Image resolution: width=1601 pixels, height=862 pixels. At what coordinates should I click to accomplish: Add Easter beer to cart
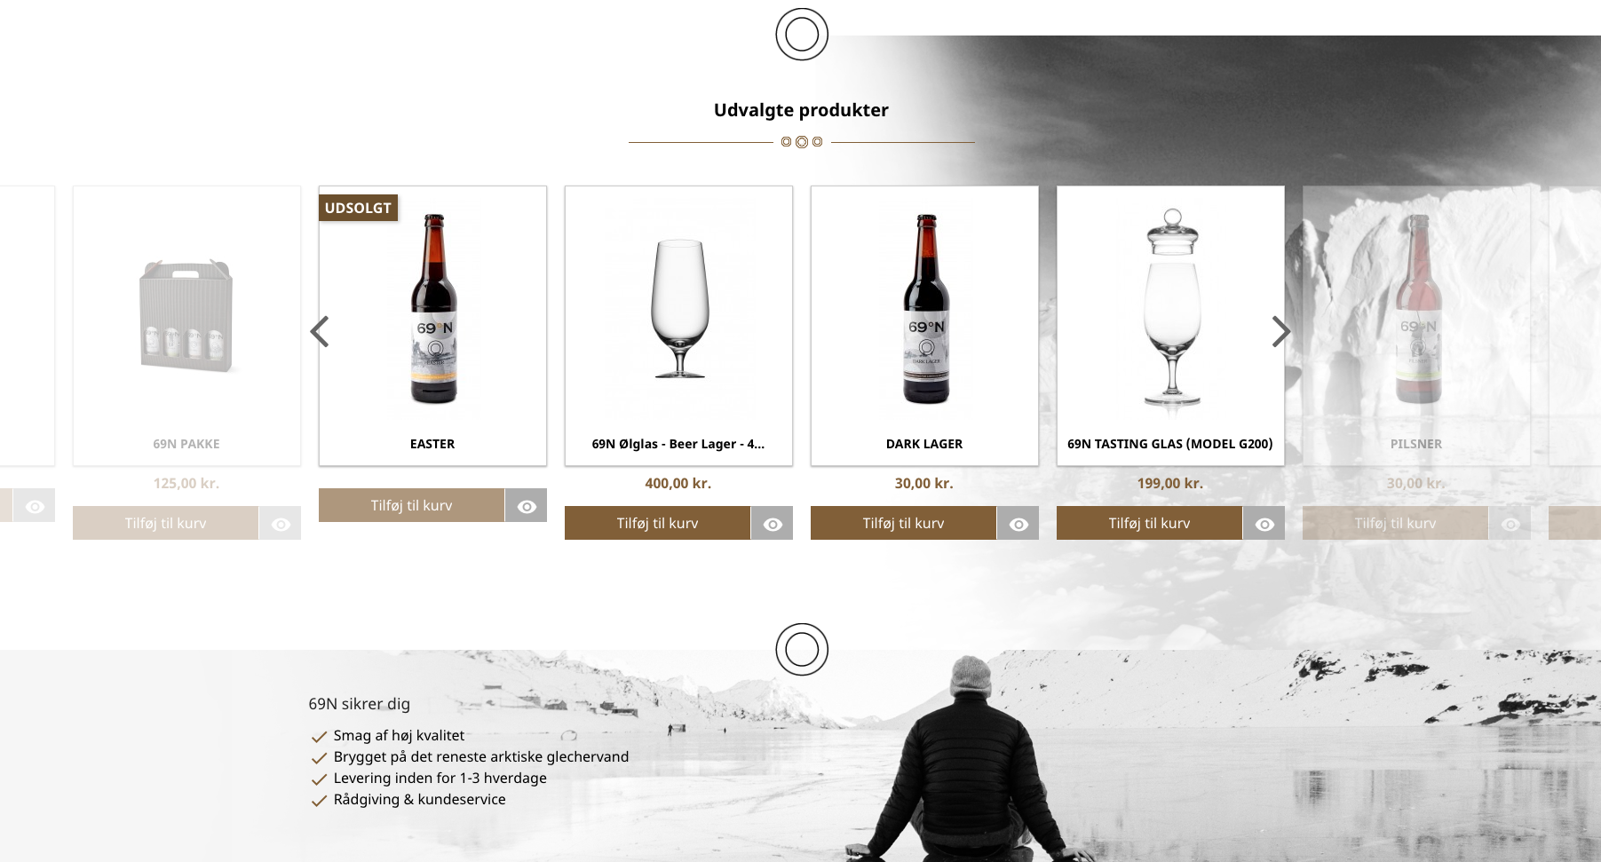click(x=411, y=505)
